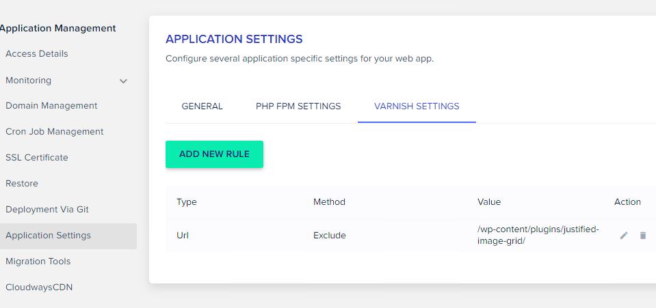Select the Varnish Settings tab
The height and width of the screenshot is (308, 656).
coord(417,106)
